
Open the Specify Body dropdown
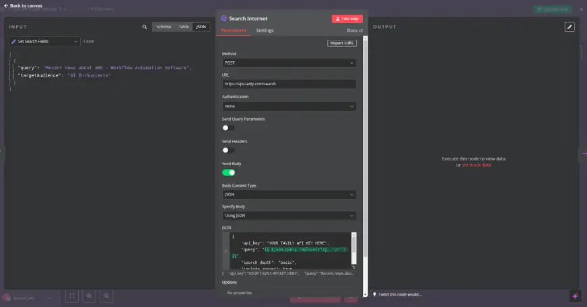click(289, 216)
